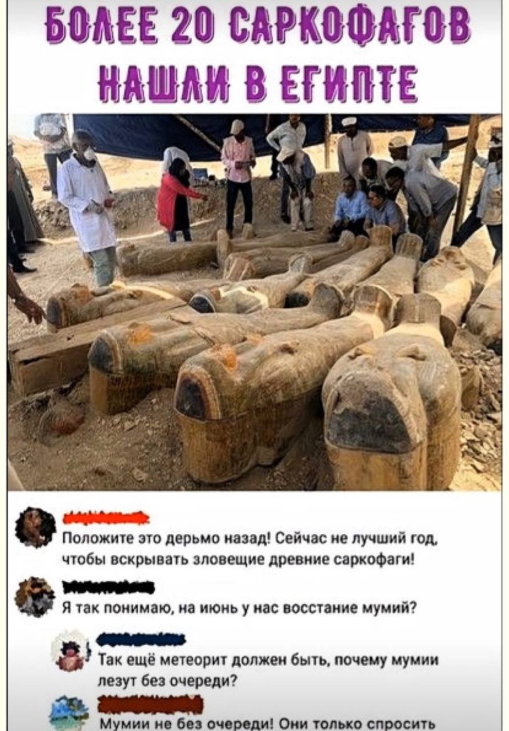Open the brown redacted username on bottom comment
The height and width of the screenshot is (731, 509).
coord(150,705)
